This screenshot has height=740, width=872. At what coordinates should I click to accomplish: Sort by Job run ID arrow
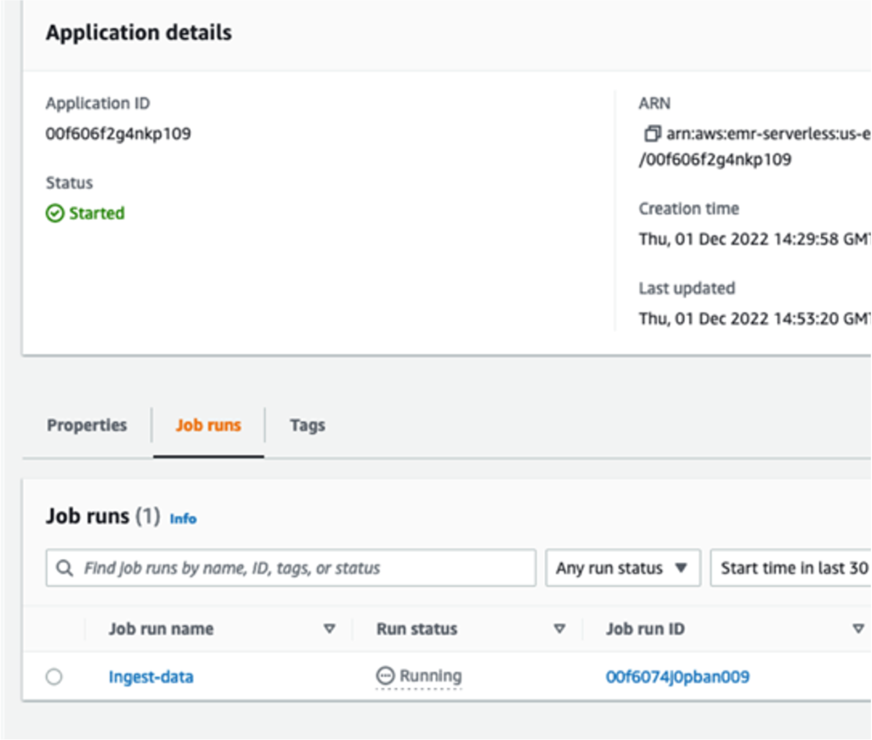(858, 629)
